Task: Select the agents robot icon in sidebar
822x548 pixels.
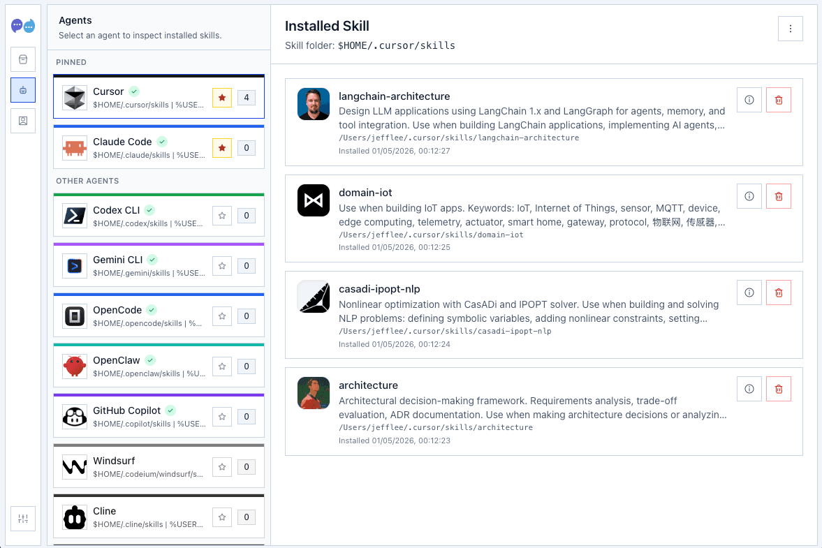Action: [23, 90]
